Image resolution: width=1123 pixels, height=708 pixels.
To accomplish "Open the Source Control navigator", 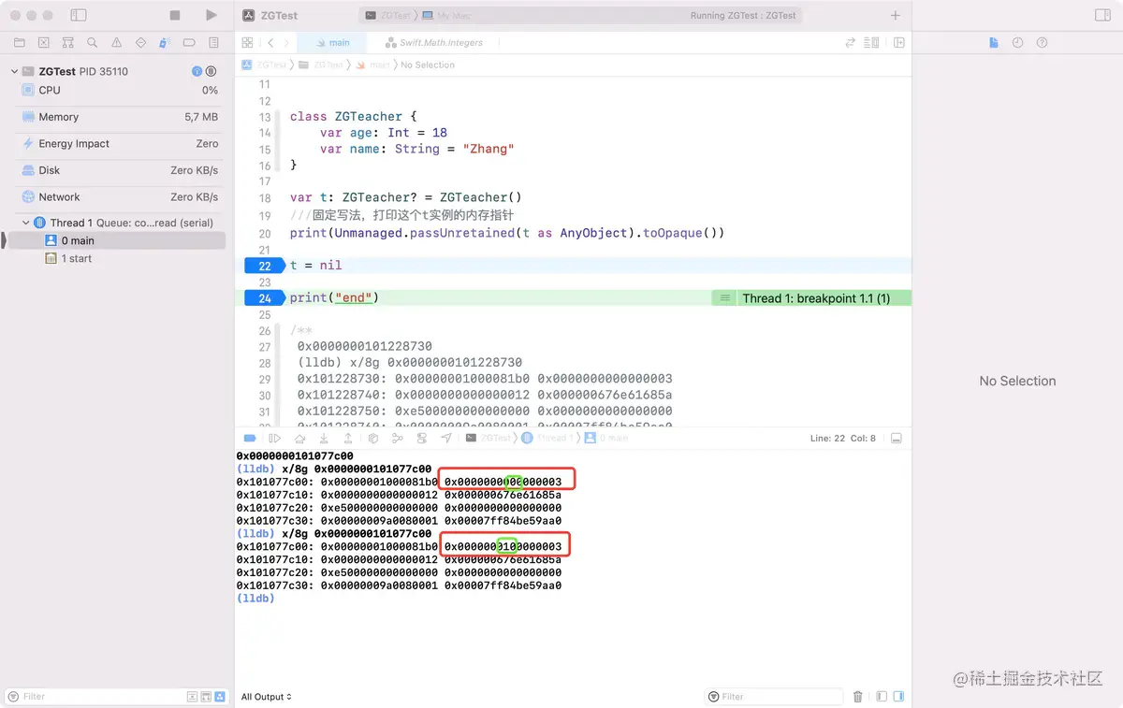I will (x=43, y=43).
